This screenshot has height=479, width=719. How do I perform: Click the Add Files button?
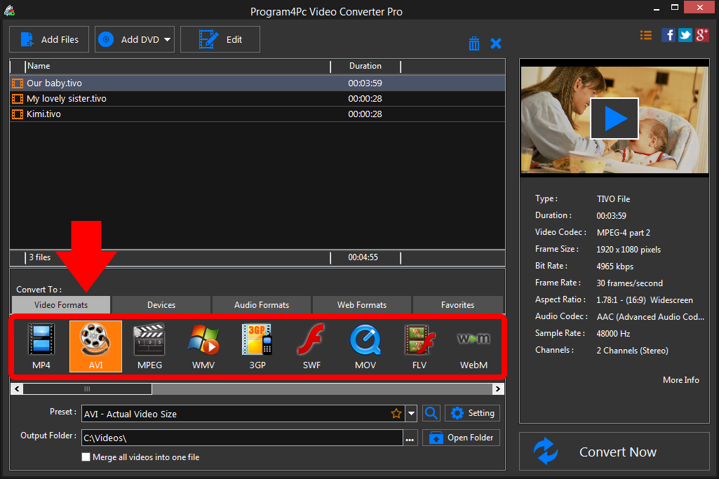pos(49,39)
